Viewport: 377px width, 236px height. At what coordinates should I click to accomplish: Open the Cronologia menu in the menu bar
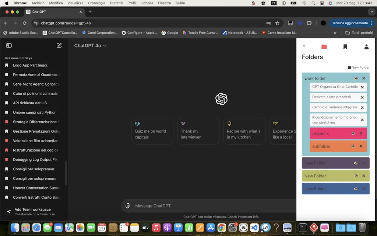click(x=96, y=3)
